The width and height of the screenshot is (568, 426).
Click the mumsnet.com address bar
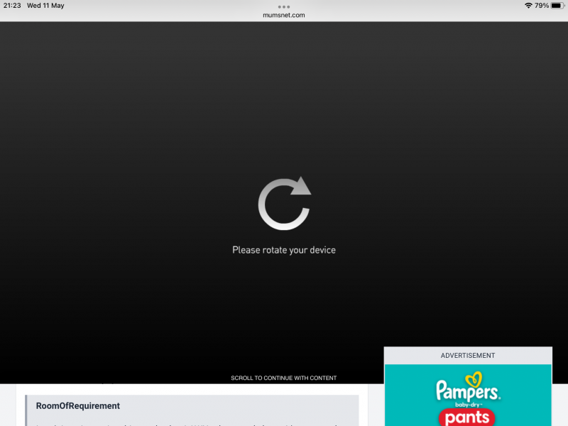284,15
